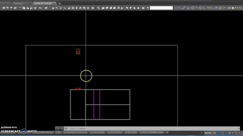Select the Angular dimension tool
This screenshot has height=136, width=243.
tap(204, 8)
